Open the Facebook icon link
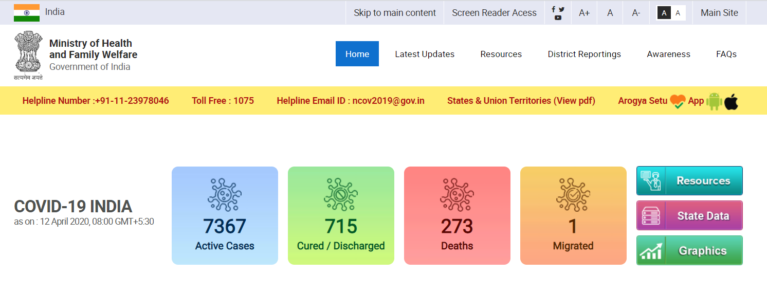This screenshot has width=767, height=293. click(x=554, y=9)
